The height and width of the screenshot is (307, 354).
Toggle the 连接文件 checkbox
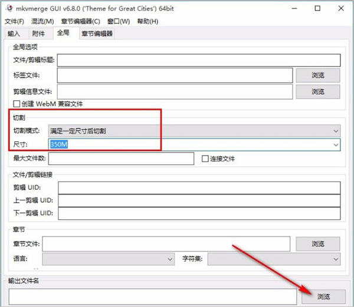pyautogui.click(x=205, y=159)
